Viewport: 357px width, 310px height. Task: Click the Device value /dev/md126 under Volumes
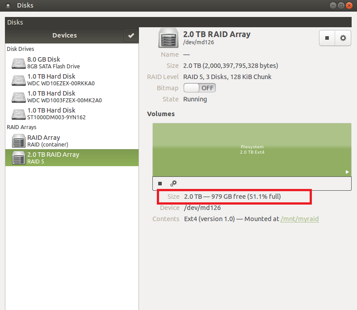[x=202, y=208]
